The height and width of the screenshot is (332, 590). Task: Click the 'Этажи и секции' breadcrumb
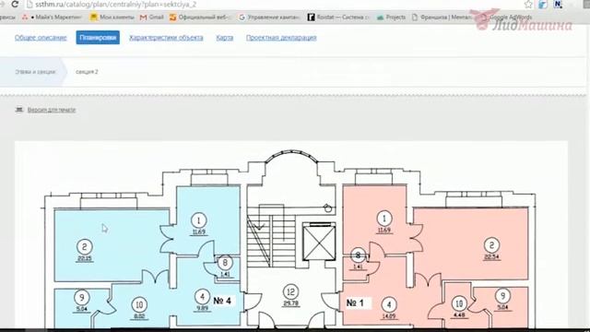point(35,72)
